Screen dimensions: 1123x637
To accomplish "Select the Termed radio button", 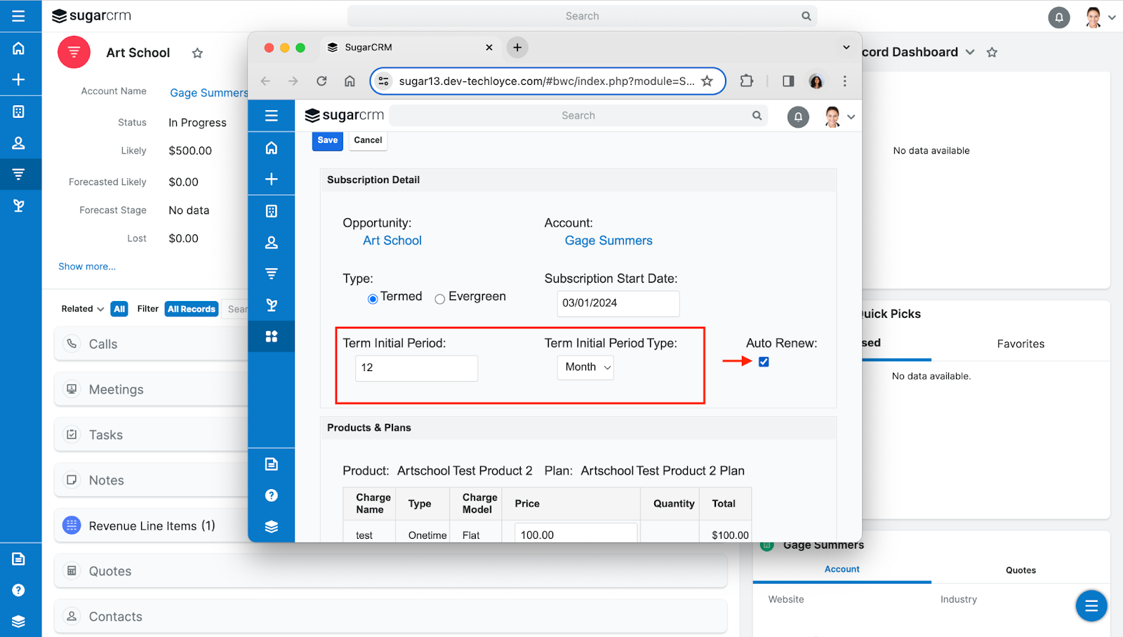I will tap(373, 298).
